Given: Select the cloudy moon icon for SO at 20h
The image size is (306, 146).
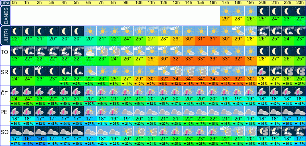Looking at the screenshot, I should click(x=263, y=131).
